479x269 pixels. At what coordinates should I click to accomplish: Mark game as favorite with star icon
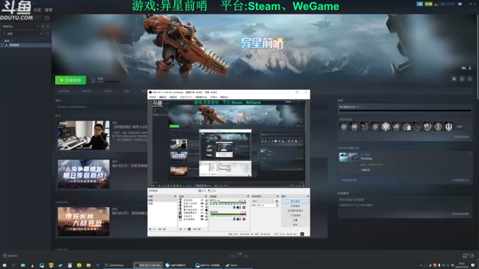470,79
